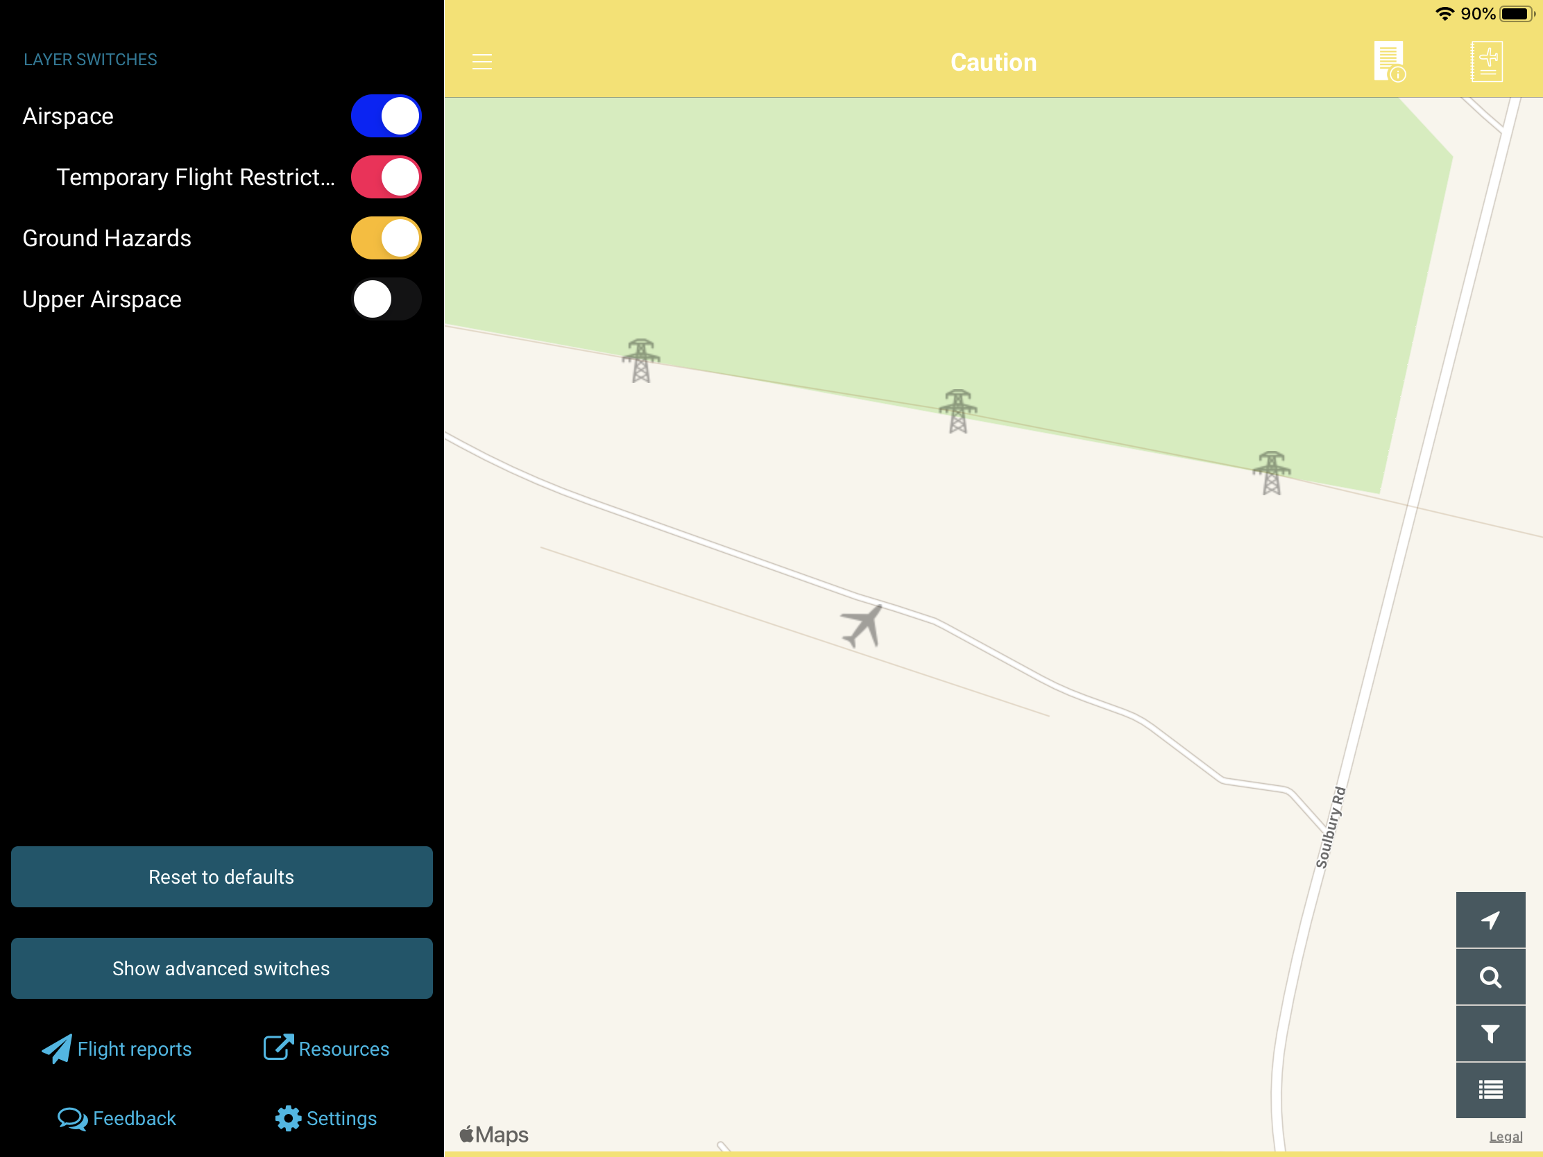The height and width of the screenshot is (1157, 1543).
Task: Turn off Temporary Flight Restrictions switch
Action: coord(386,177)
